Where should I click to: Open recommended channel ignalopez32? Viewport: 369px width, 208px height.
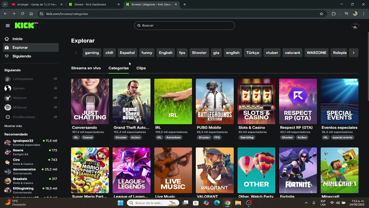(31, 143)
